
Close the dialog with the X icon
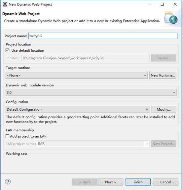[175, 4]
